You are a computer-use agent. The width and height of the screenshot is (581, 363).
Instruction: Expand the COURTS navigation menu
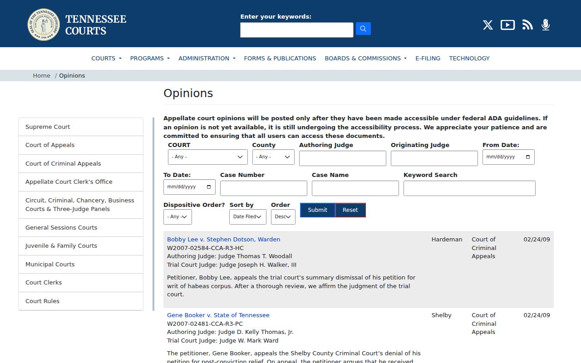pyautogui.click(x=106, y=58)
